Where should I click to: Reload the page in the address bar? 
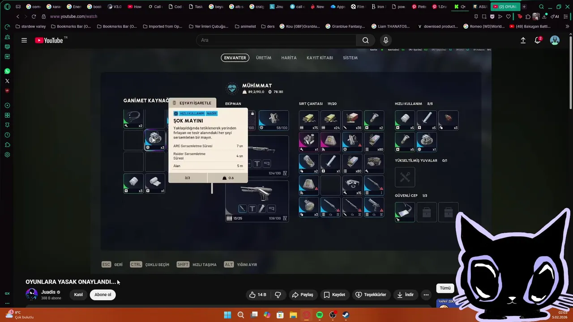[x=34, y=17]
